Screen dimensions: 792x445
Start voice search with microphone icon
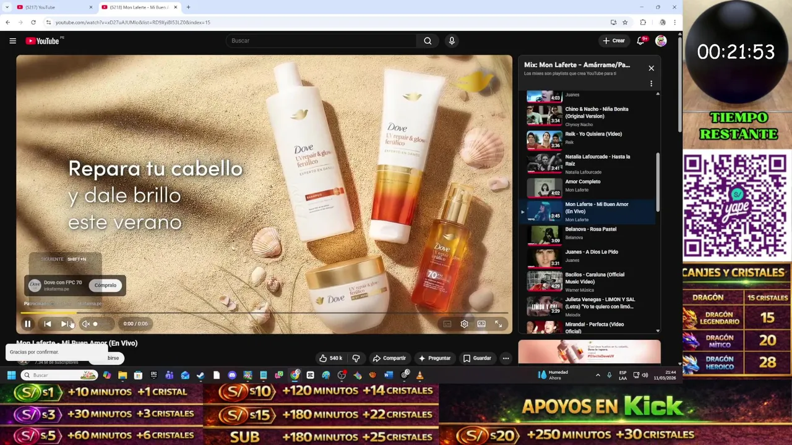tap(452, 41)
